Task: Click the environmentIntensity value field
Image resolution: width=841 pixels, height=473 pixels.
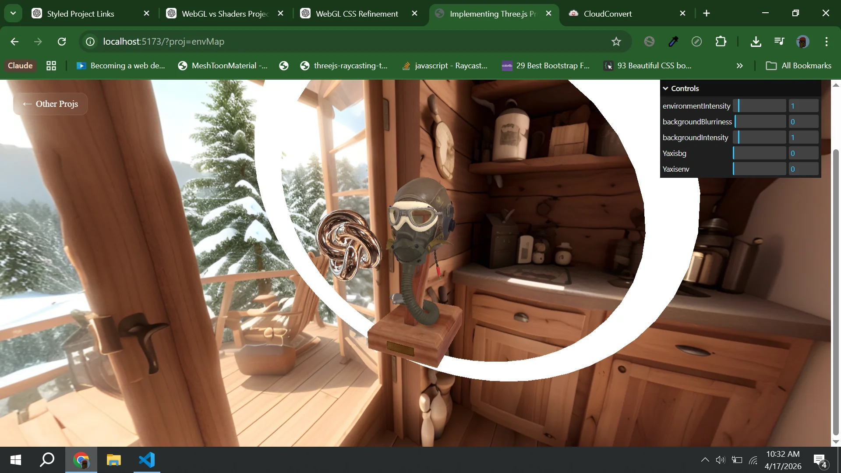Action: pos(803,106)
